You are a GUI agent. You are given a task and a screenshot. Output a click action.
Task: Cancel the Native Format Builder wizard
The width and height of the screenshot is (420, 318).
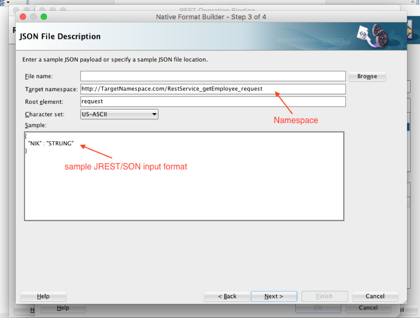pos(375,296)
